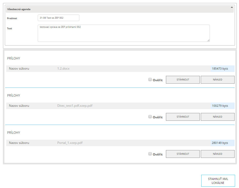Click Stiahnuť XML lokálne button
239x188 pixels.
(218, 181)
